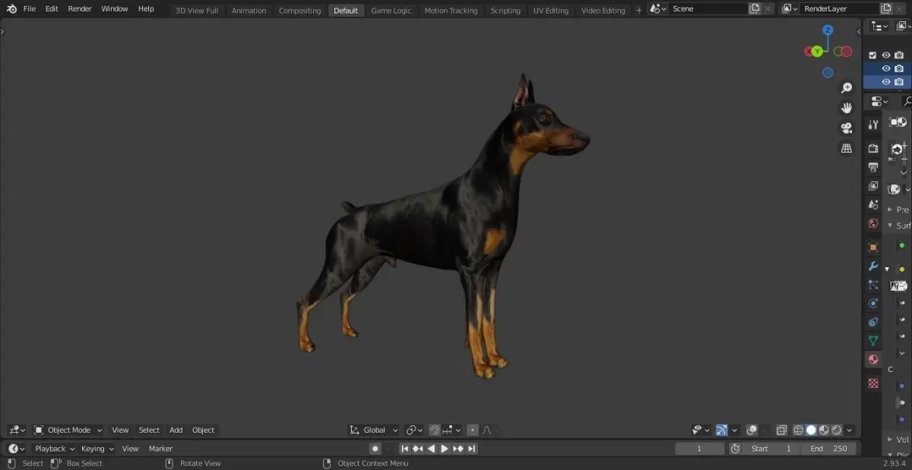
Task: Toggle X-ray mode
Action: (x=781, y=430)
